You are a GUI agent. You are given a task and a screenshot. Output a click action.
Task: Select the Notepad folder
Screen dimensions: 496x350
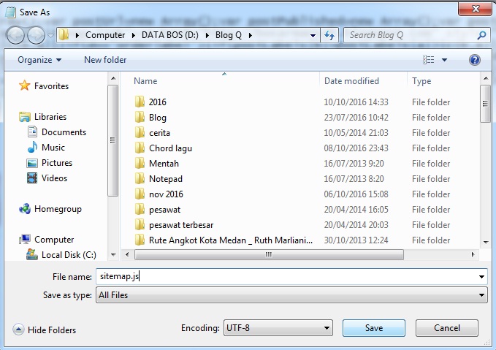pyautogui.click(x=165, y=179)
